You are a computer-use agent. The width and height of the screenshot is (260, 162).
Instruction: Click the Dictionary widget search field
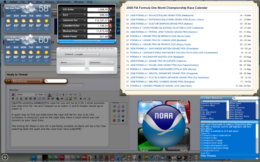tap(56, 81)
